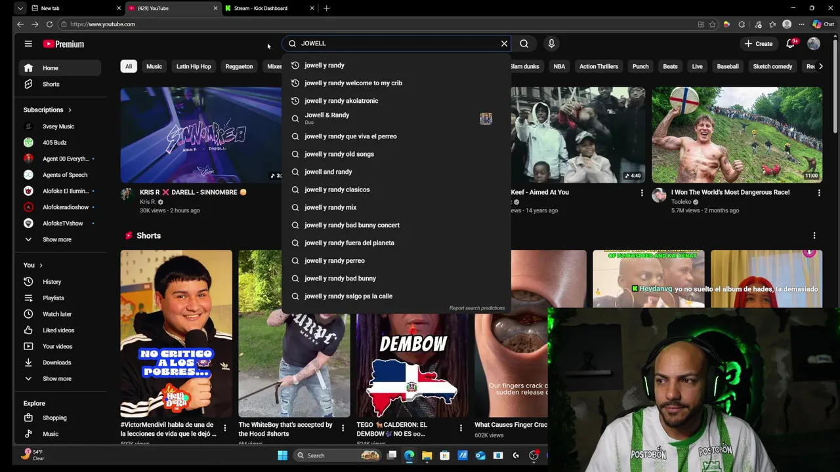Choose suggestion 'jowell y randy akolatronic'

pos(396,101)
